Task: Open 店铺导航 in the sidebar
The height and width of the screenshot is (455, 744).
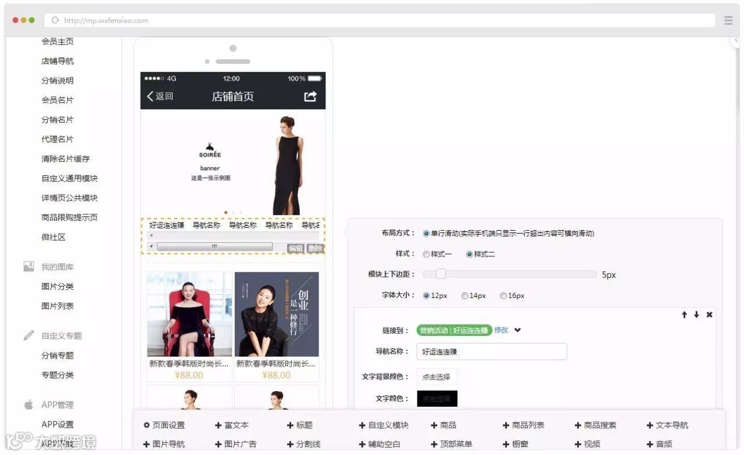Action: pos(58,61)
